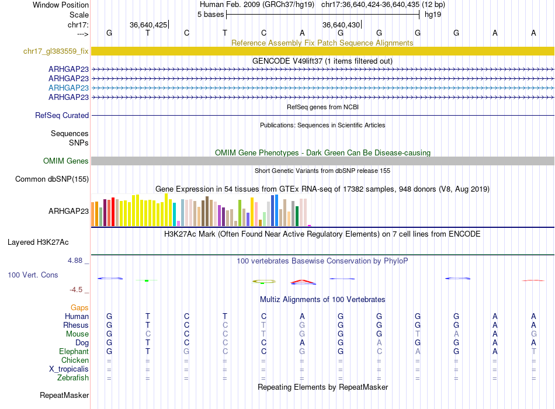This screenshot has width=555, height=409.
Task: Click the gray OMIM Genes bar
Action: [323, 161]
